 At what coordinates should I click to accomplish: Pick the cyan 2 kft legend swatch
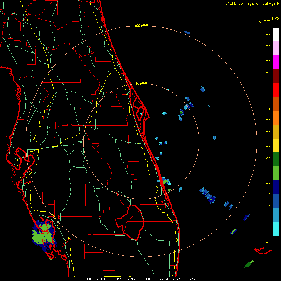(x=276, y=229)
